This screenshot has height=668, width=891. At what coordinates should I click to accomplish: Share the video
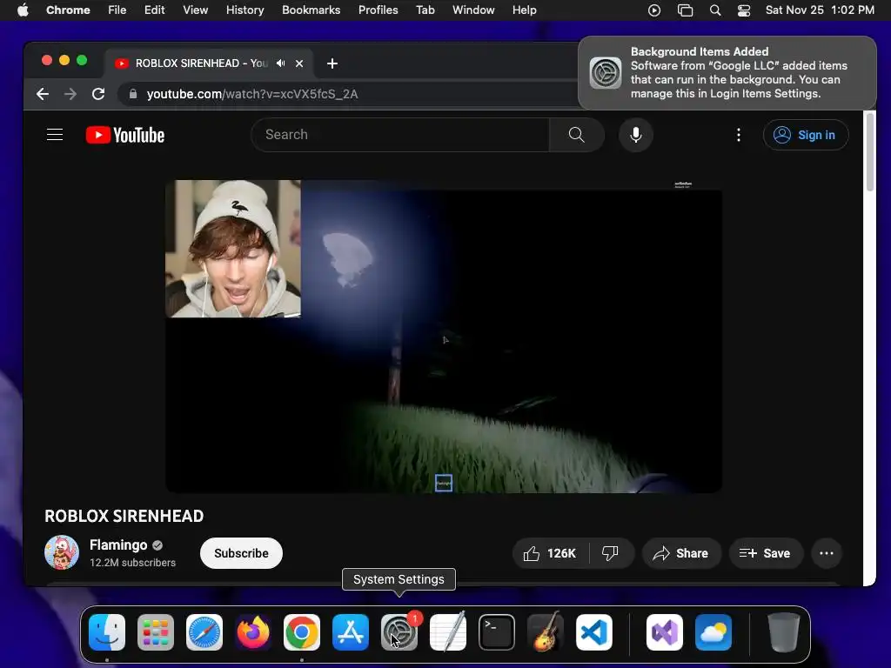(x=681, y=553)
